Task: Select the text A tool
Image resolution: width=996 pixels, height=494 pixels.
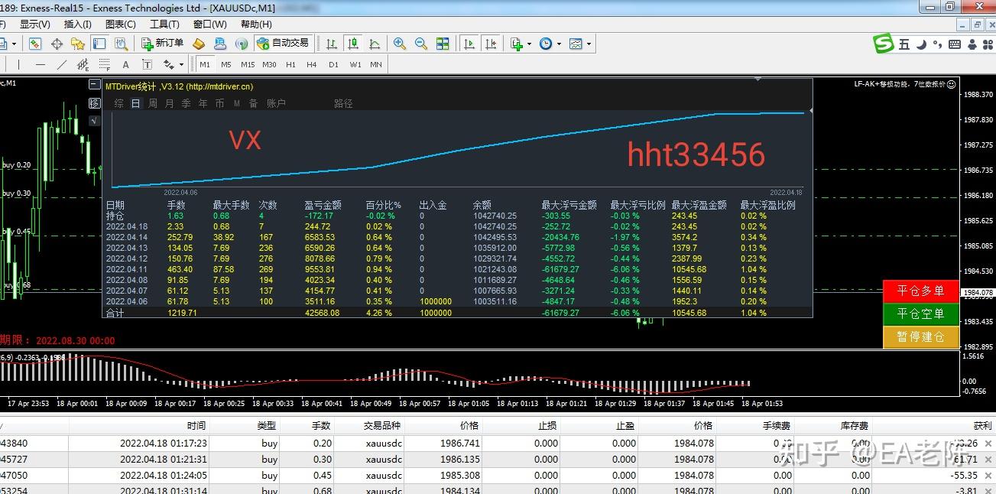Action: [x=126, y=65]
